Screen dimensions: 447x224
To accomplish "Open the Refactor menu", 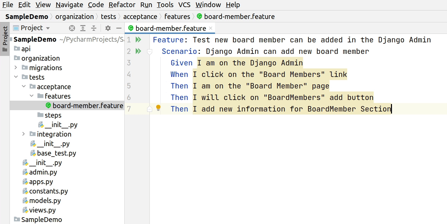I will 122,5.
